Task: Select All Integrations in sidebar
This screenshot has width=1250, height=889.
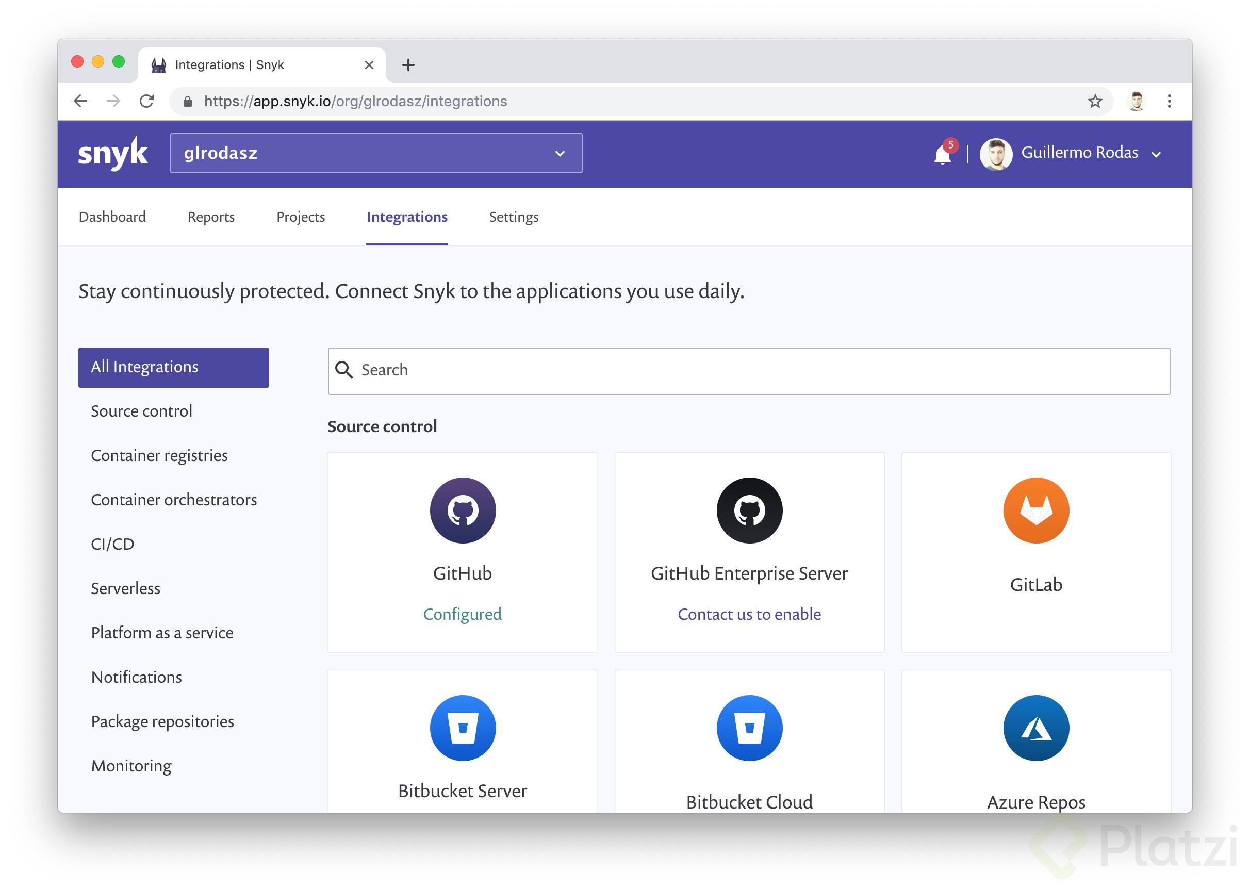Action: [x=173, y=367]
